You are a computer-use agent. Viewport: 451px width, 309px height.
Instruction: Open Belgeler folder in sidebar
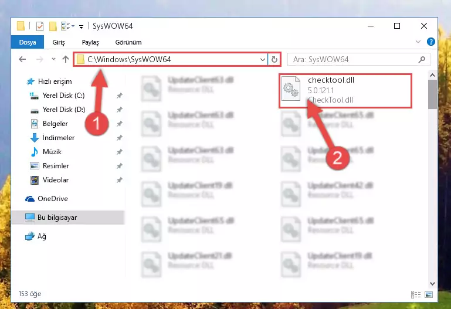coord(55,124)
